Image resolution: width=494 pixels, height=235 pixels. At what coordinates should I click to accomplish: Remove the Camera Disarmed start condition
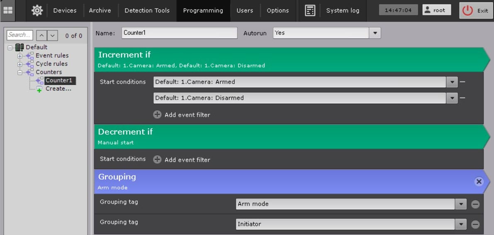462,98
